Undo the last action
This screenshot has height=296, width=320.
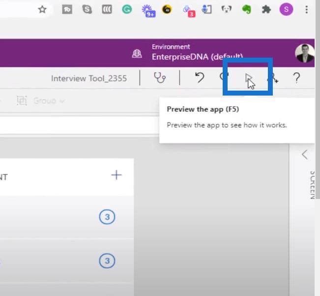(200, 78)
